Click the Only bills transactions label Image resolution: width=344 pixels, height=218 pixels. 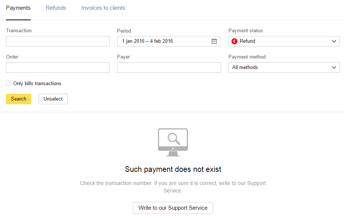[x=37, y=83]
